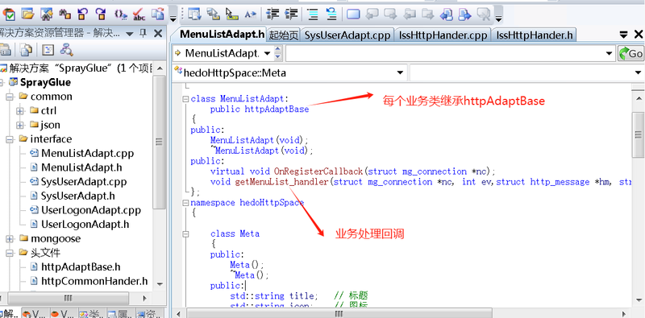Click the Solution Explorer horizontal scrollbar thumb
This screenshot has width=645, height=318.
coord(68,298)
